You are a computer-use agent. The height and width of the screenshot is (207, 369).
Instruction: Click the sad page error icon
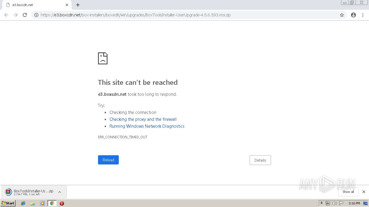(103, 58)
